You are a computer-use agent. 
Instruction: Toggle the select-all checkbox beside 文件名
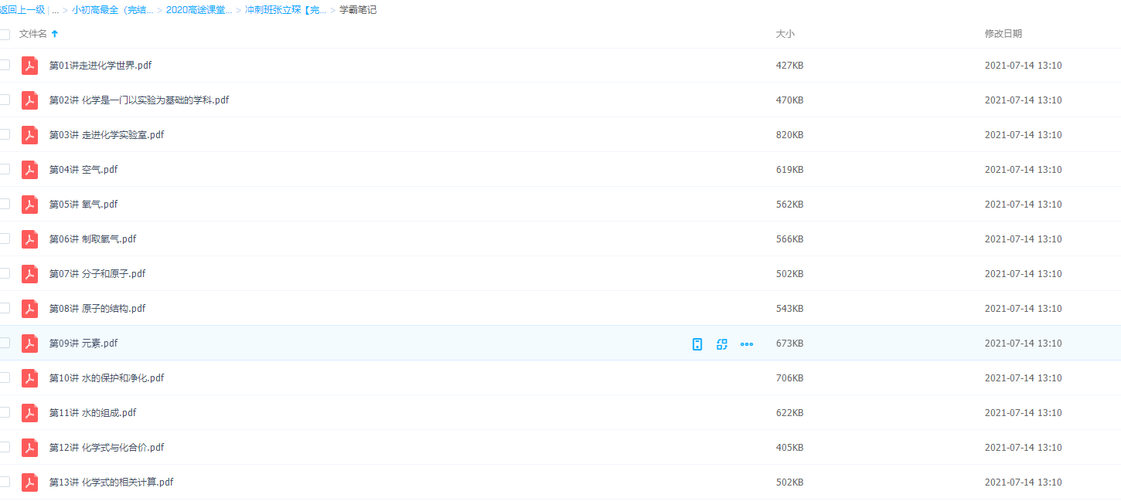point(5,34)
